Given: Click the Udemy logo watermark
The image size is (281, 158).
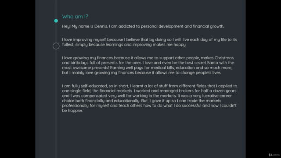Looking at the screenshot, I should [274, 154].
